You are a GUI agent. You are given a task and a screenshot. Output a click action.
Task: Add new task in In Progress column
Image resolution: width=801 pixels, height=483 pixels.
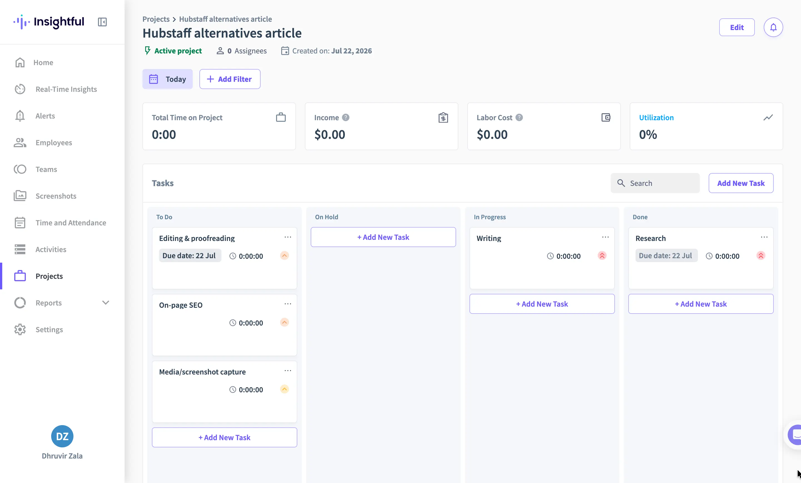tap(542, 304)
